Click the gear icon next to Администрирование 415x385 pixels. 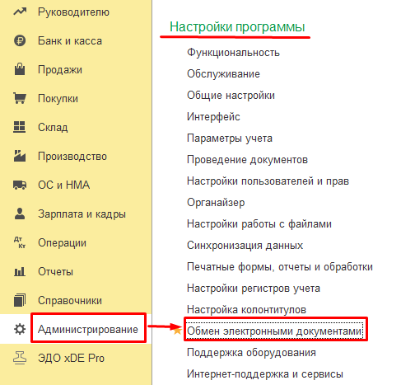point(20,329)
